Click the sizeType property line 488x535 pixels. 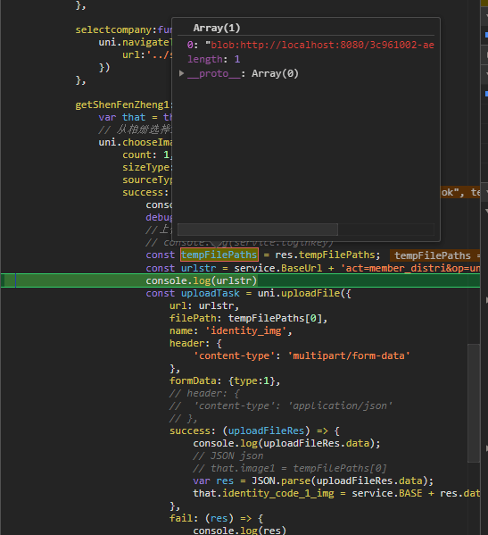147,167
